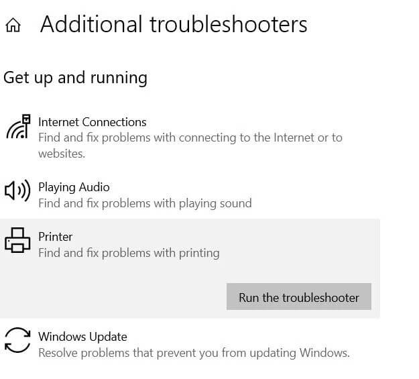This screenshot has height=379, width=419.
Task: Expand the Windows Update troubleshooter title
Action: pos(82,337)
